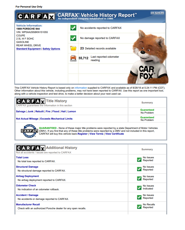Viewport: 185px width, 230px height.
Task: Click the Additional History section heading
Action: (62, 148)
